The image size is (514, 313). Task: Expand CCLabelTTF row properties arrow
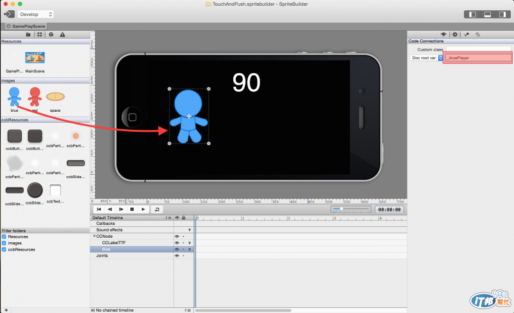[x=190, y=243]
